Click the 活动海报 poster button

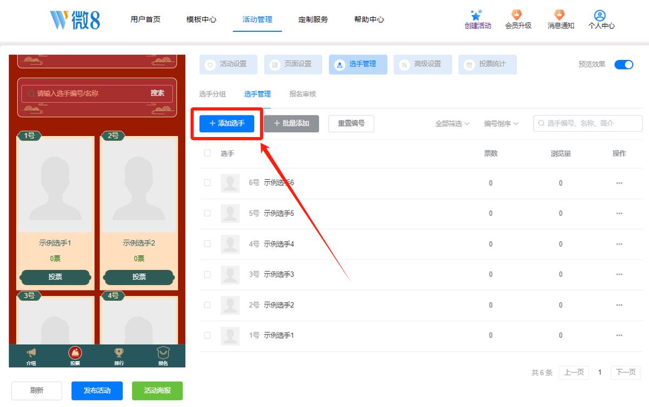pyautogui.click(x=157, y=391)
